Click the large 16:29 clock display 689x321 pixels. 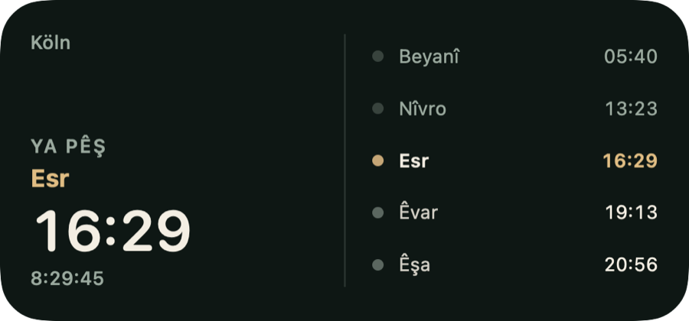[x=113, y=231]
